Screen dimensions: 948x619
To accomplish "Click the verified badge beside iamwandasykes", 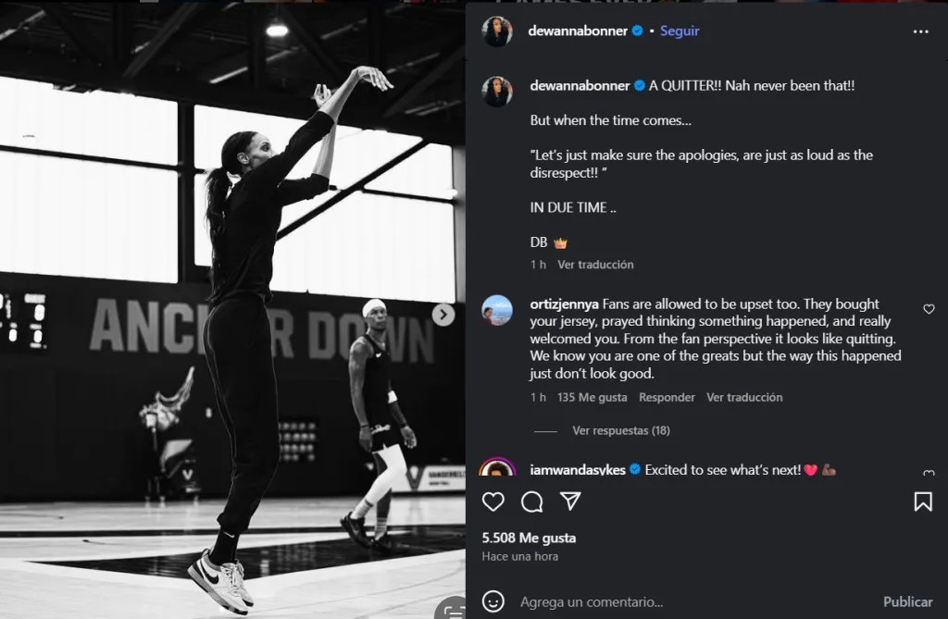I will point(634,469).
